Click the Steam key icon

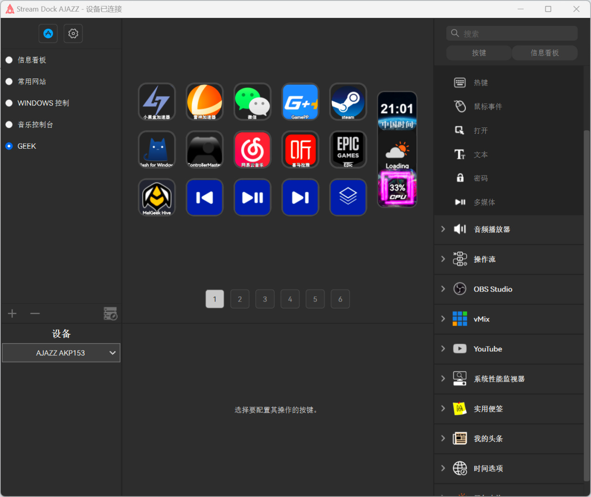348,102
